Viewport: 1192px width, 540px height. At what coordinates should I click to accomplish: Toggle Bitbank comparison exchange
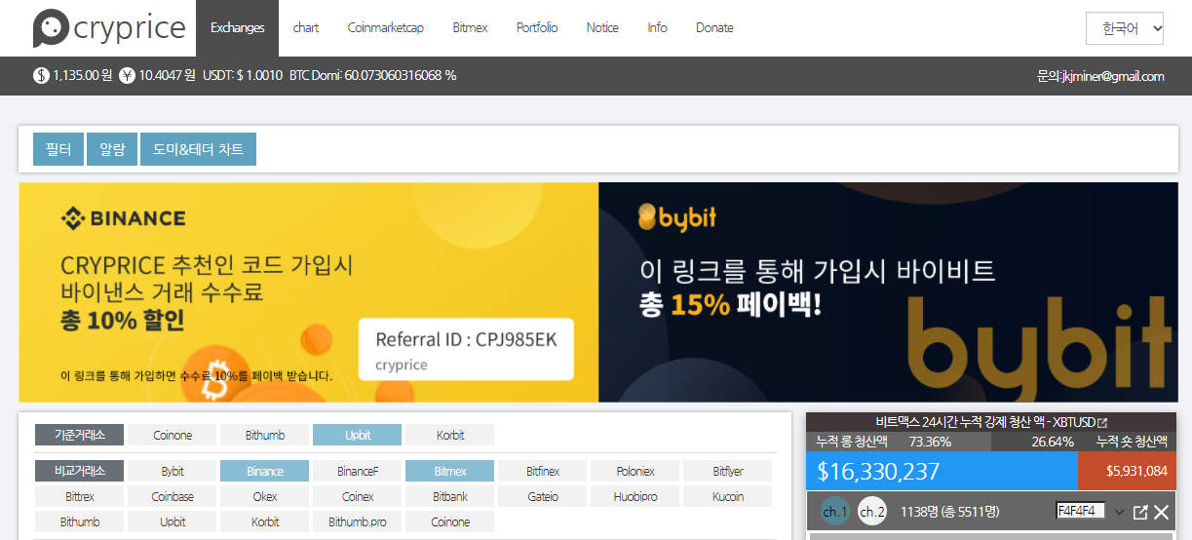[450, 496]
